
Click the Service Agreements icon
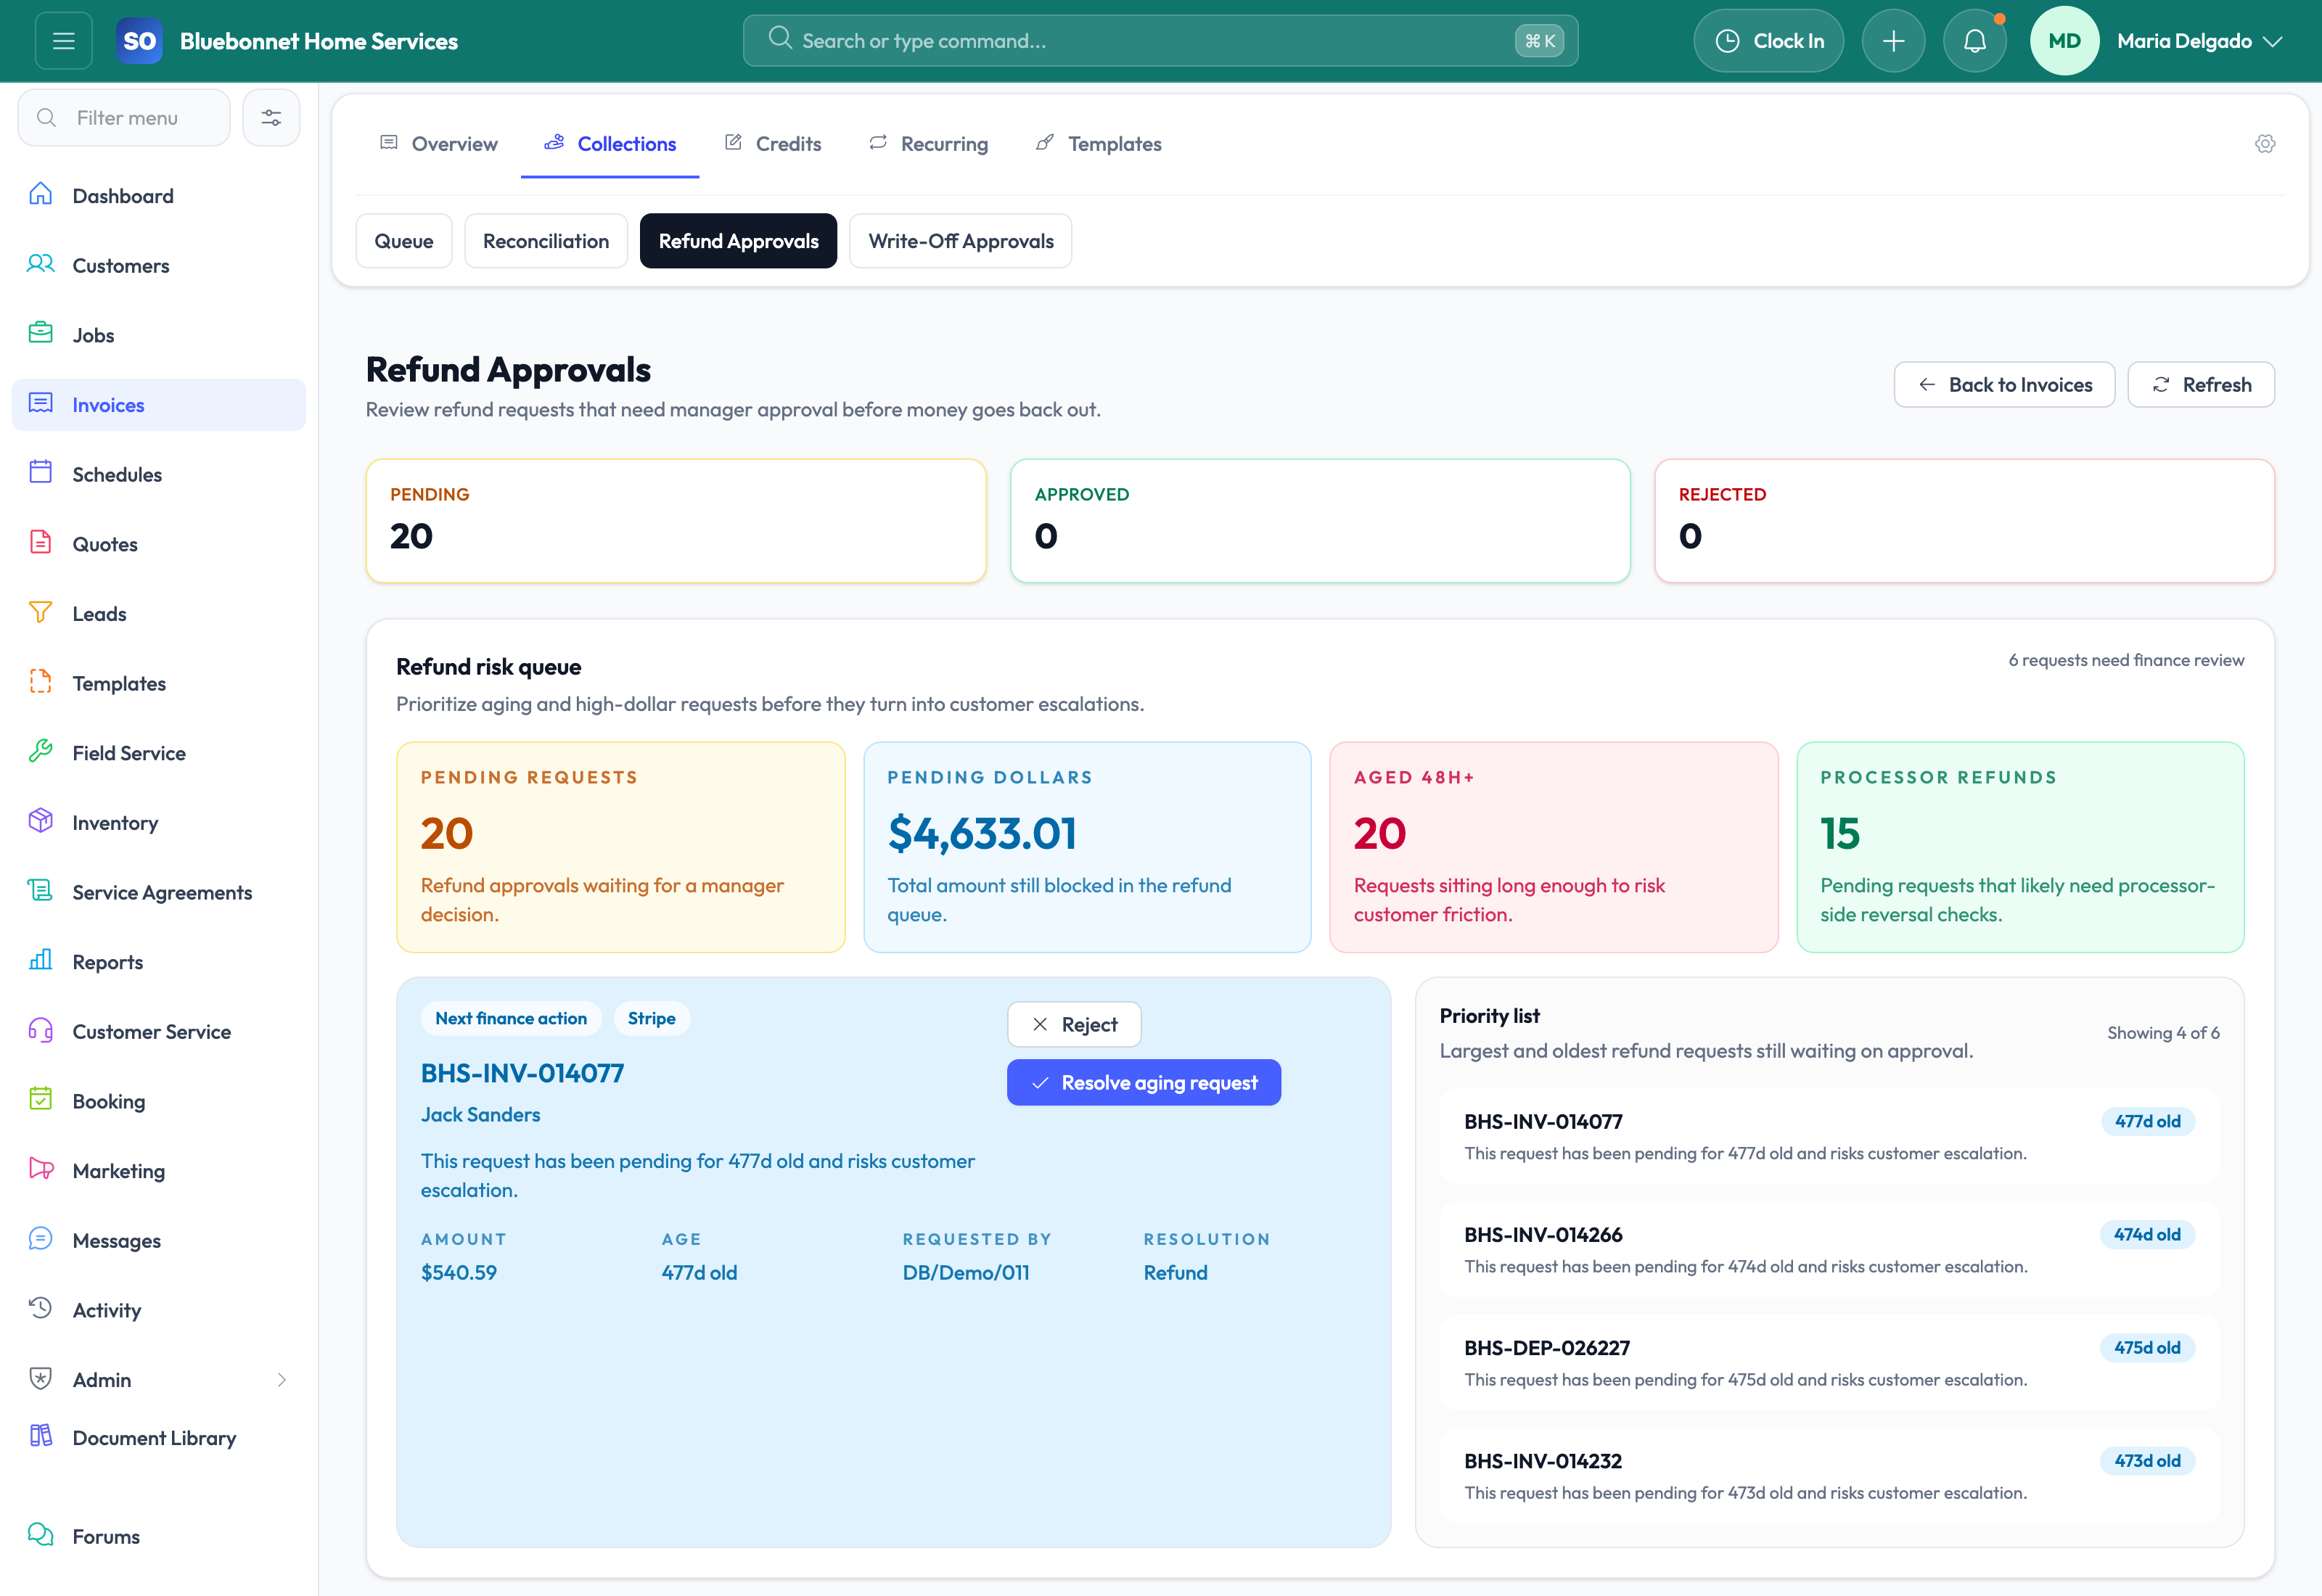click(40, 891)
